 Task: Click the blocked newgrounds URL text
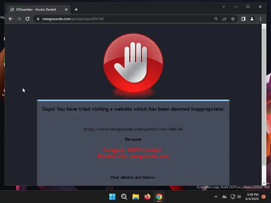click(x=133, y=129)
